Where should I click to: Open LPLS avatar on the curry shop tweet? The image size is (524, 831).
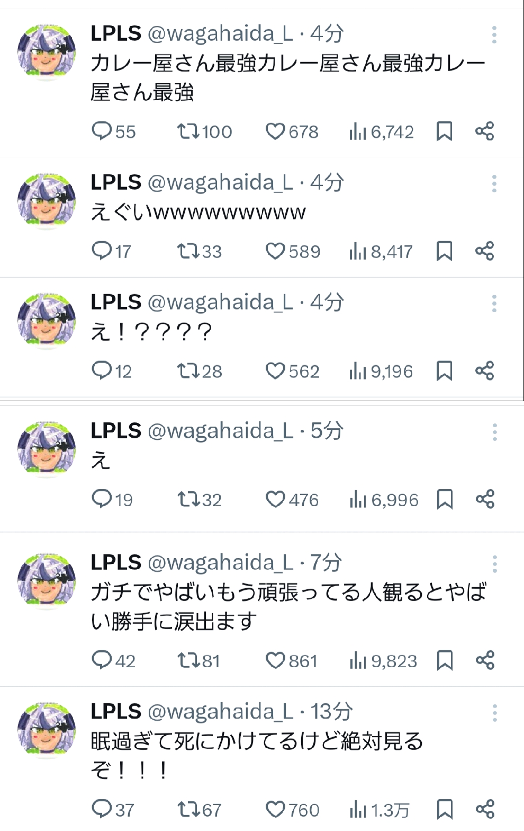click(47, 52)
